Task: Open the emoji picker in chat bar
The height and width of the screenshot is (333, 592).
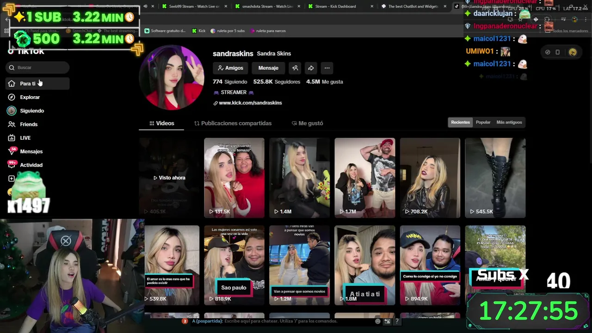Action: tap(378, 321)
